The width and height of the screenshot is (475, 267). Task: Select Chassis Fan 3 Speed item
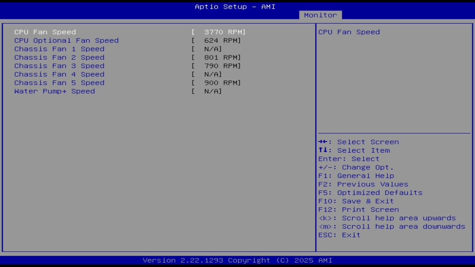point(59,66)
